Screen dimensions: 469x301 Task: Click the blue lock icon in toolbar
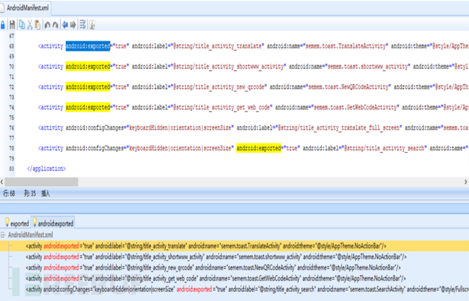click(x=3, y=25)
